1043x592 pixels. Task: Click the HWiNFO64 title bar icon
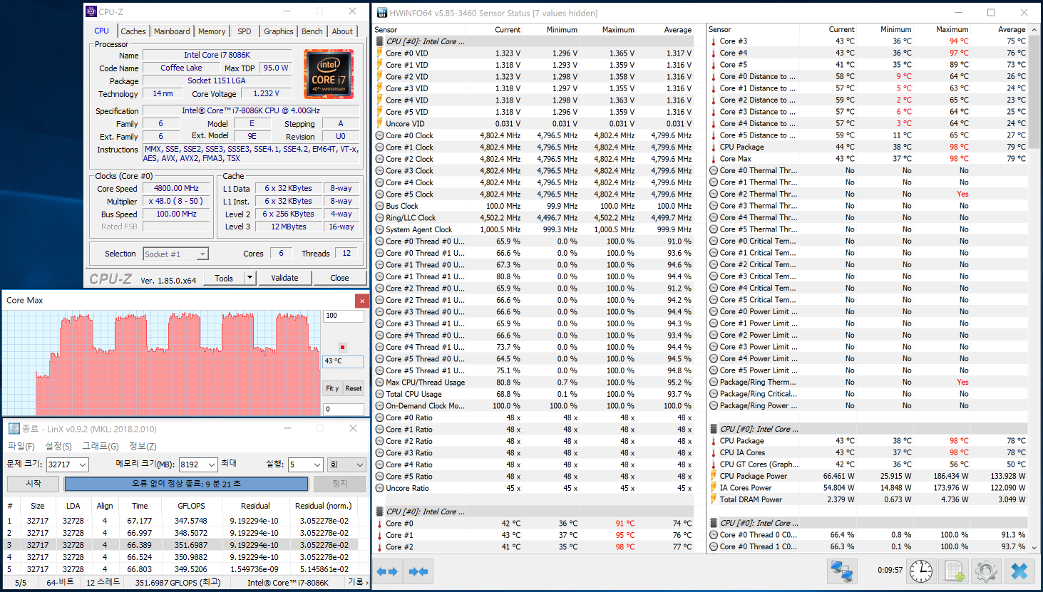(x=381, y=12)
